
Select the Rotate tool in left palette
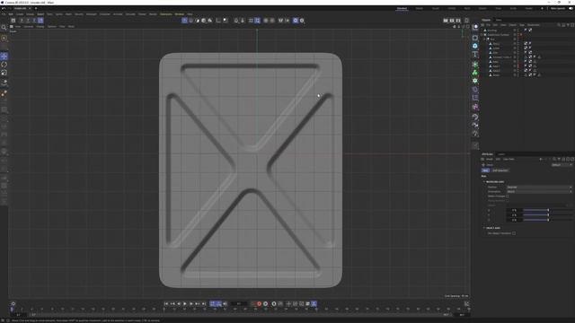click(x=4, y=65)
